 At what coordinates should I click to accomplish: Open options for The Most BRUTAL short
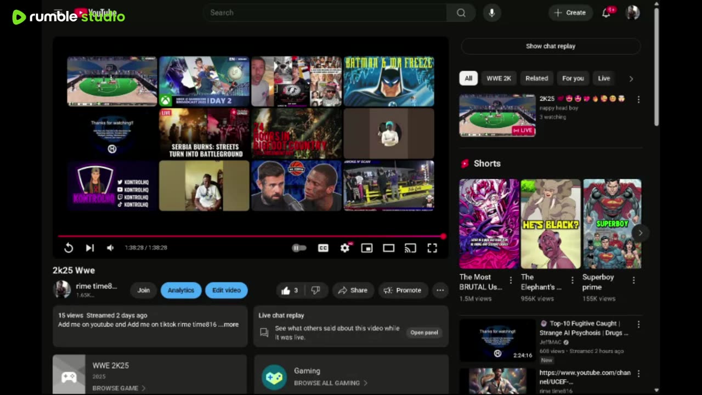(x=511, y=280)
